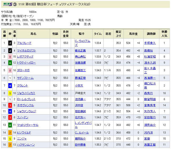Click black frame 2 badge beside アルフレード
Screen dimensions: 171x149
pos(10,43)
